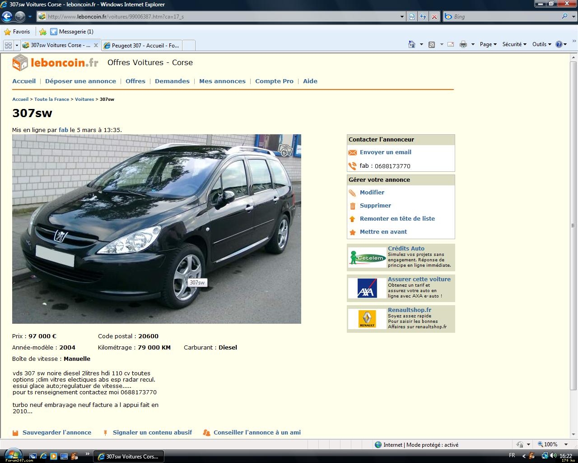Screen dimensions: 578x463
Task: Click the Stop loading red X icon
Action: tap(434, 17)
